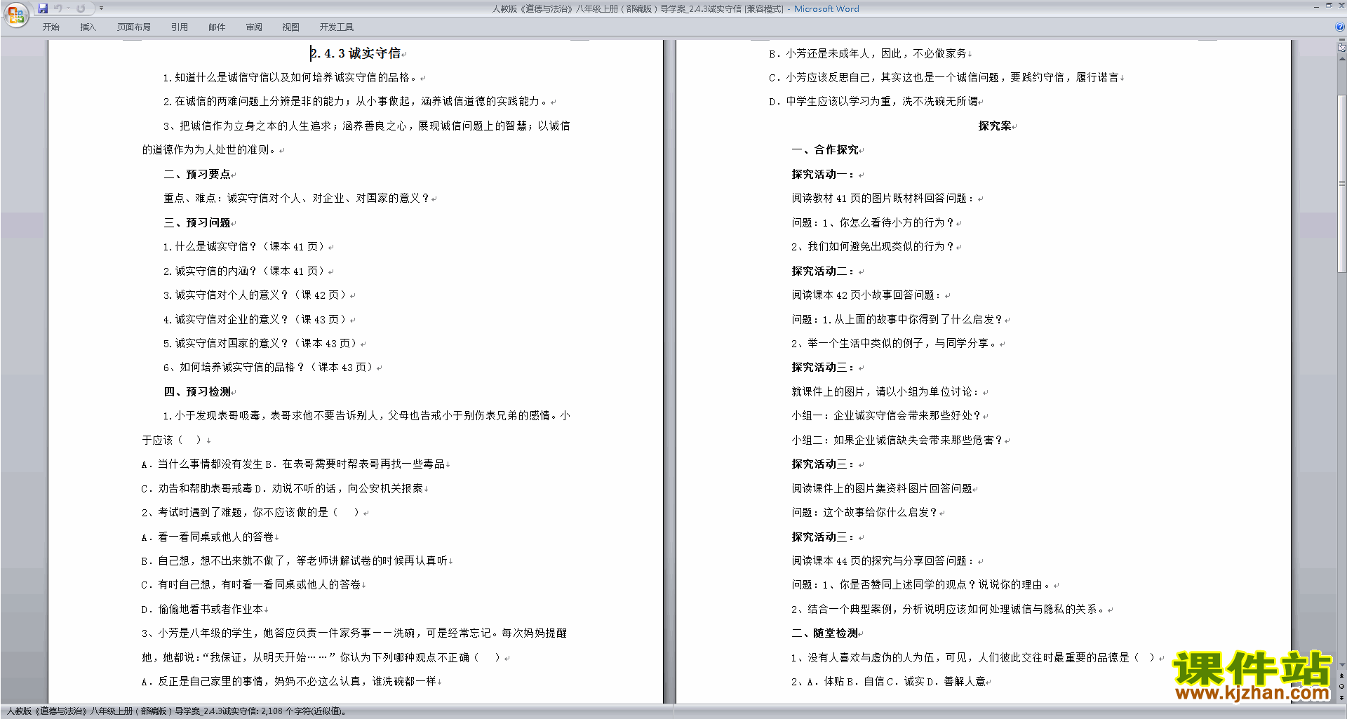Click the scroll down arrow
The width and height of the screenshot is (1347, 719).
(1342, 665)
